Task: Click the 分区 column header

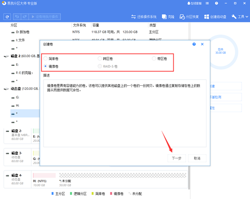Action: 14,25
